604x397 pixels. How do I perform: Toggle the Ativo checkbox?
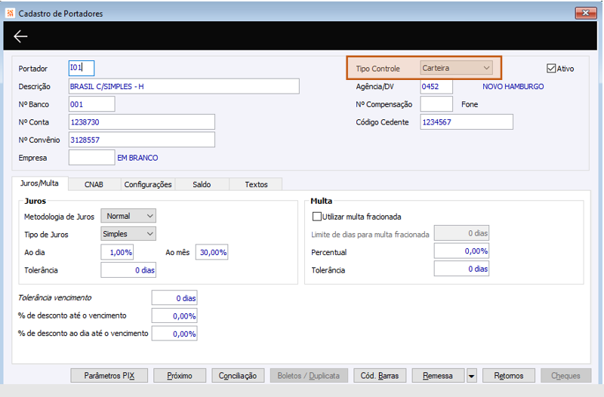(551, 68)
